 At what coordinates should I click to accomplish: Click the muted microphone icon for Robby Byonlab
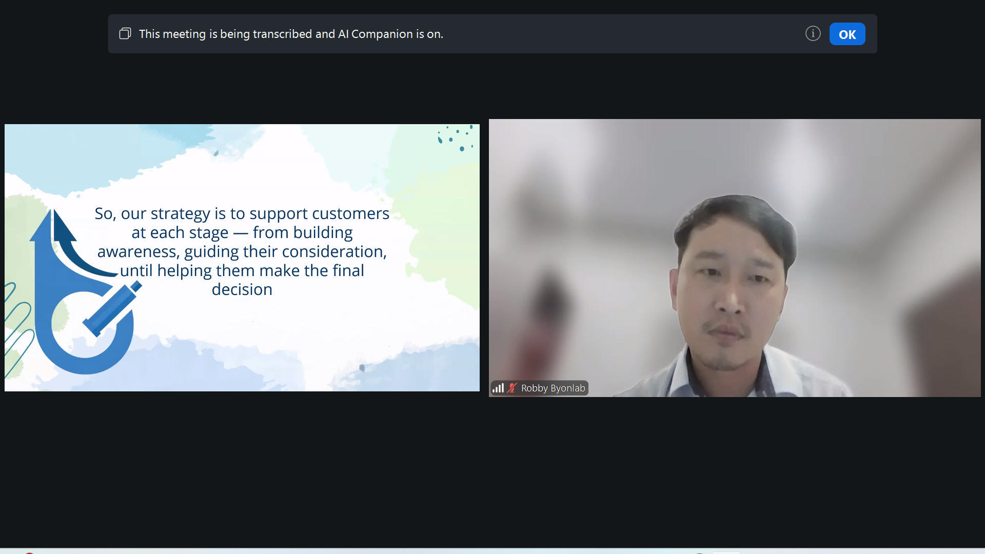point(511,388)
